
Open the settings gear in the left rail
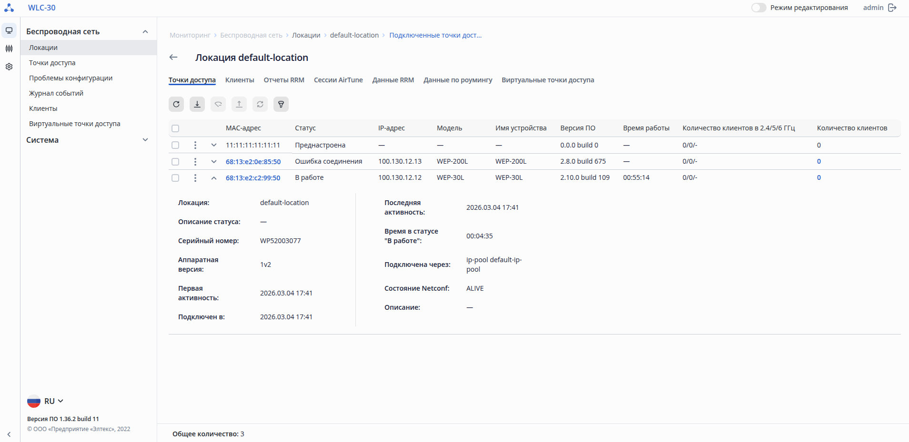[9, 67]
